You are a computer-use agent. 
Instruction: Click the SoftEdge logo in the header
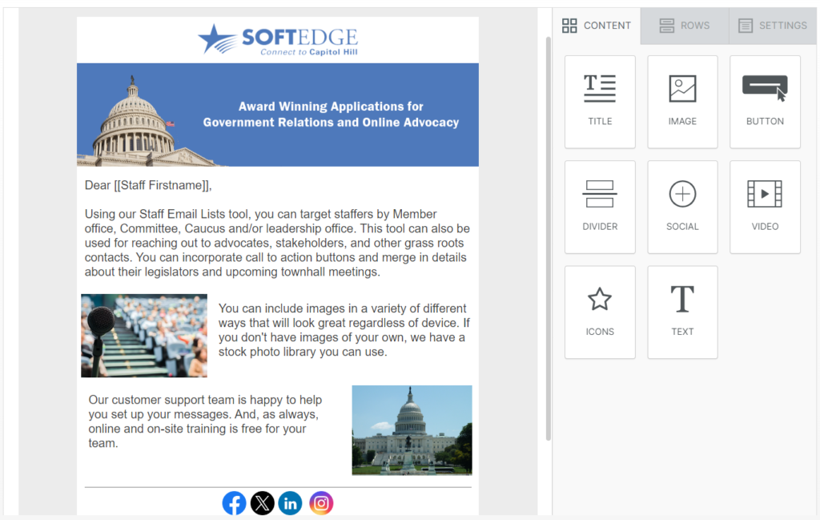click(x=278, y=40)
